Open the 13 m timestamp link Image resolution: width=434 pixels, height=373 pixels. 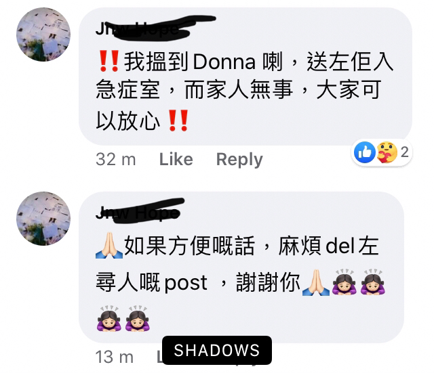115,357
